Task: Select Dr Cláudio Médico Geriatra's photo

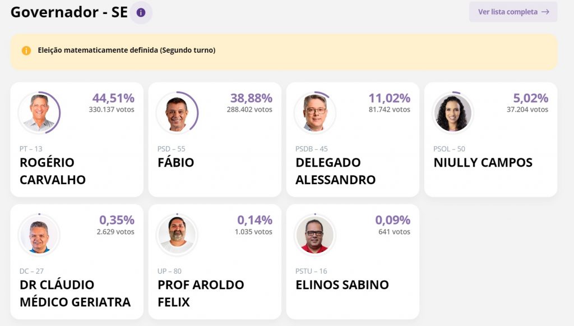Action: (39, 235)
